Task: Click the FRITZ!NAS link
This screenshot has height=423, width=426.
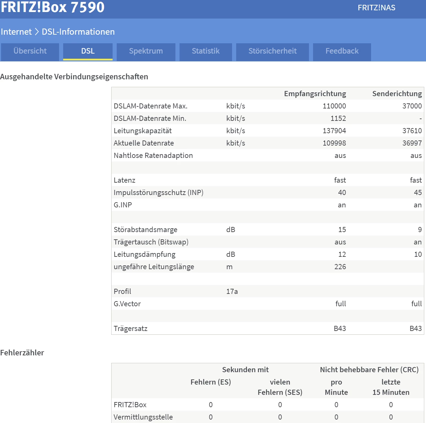Action: coord(377,8)
